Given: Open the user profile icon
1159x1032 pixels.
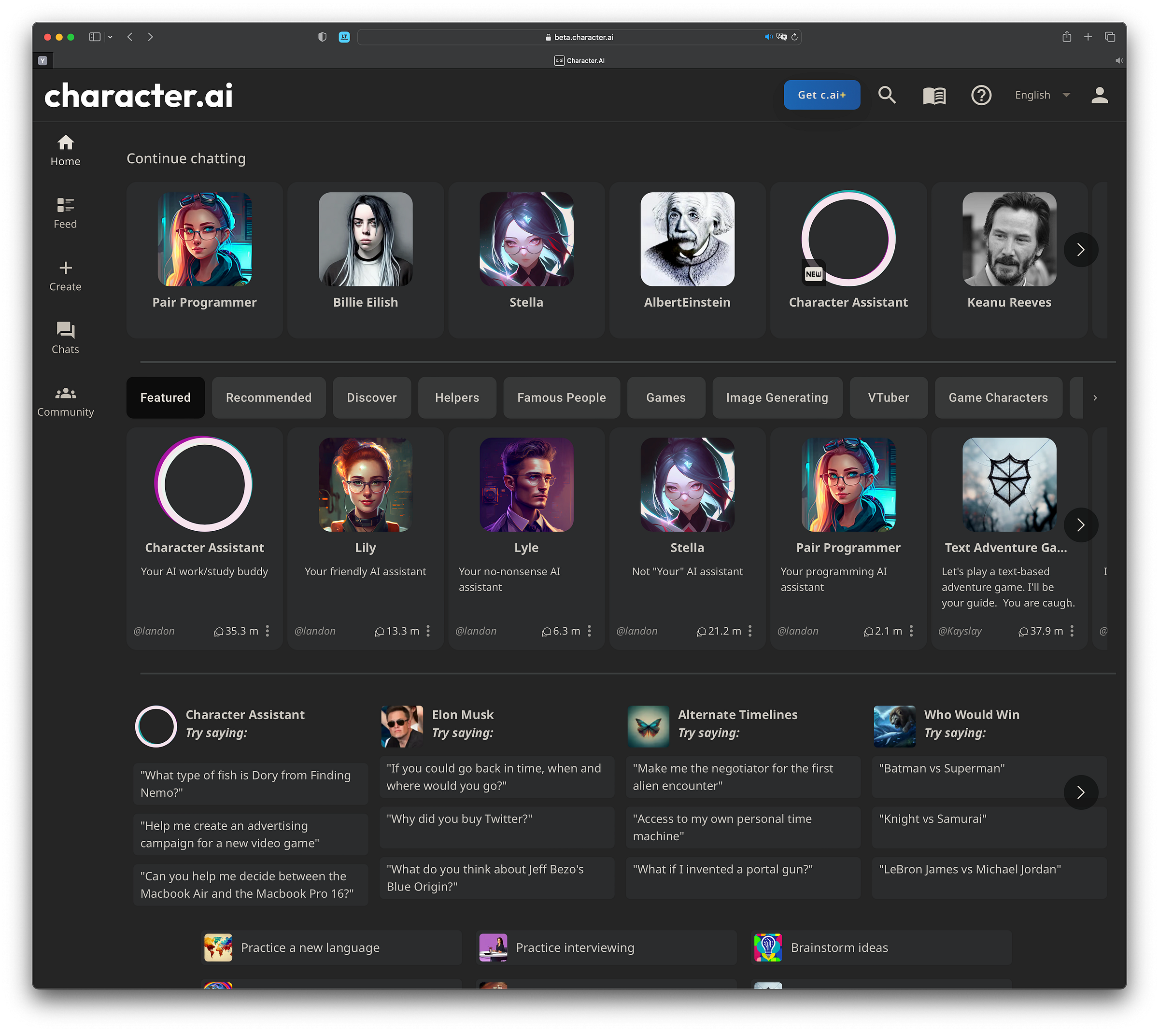Looking at the screenshot, I should 1100,95.
